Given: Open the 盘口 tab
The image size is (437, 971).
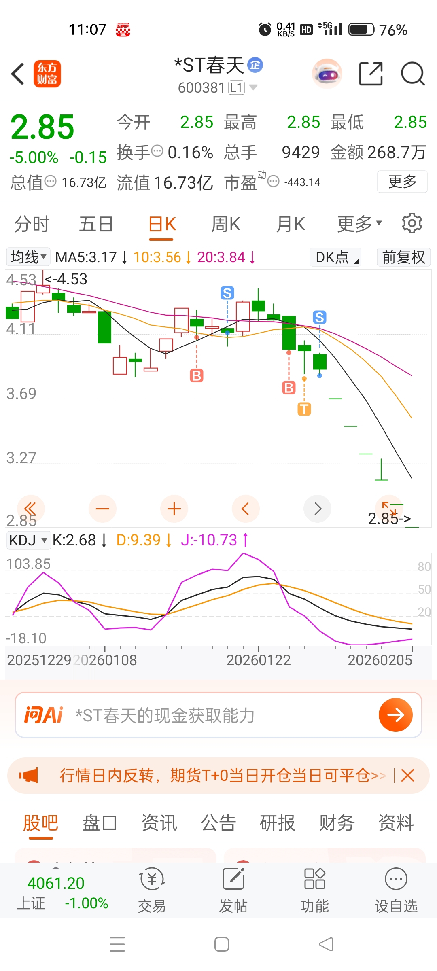Looking at the screenshot, I should click(100, 823).
